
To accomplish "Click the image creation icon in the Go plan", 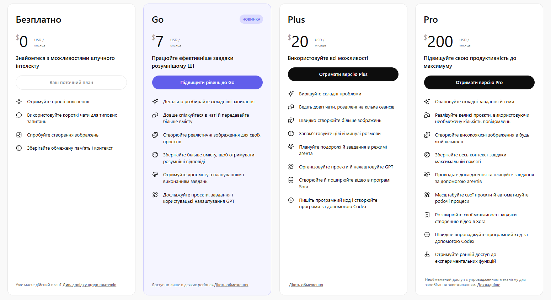I will click(x=155, y=135).
